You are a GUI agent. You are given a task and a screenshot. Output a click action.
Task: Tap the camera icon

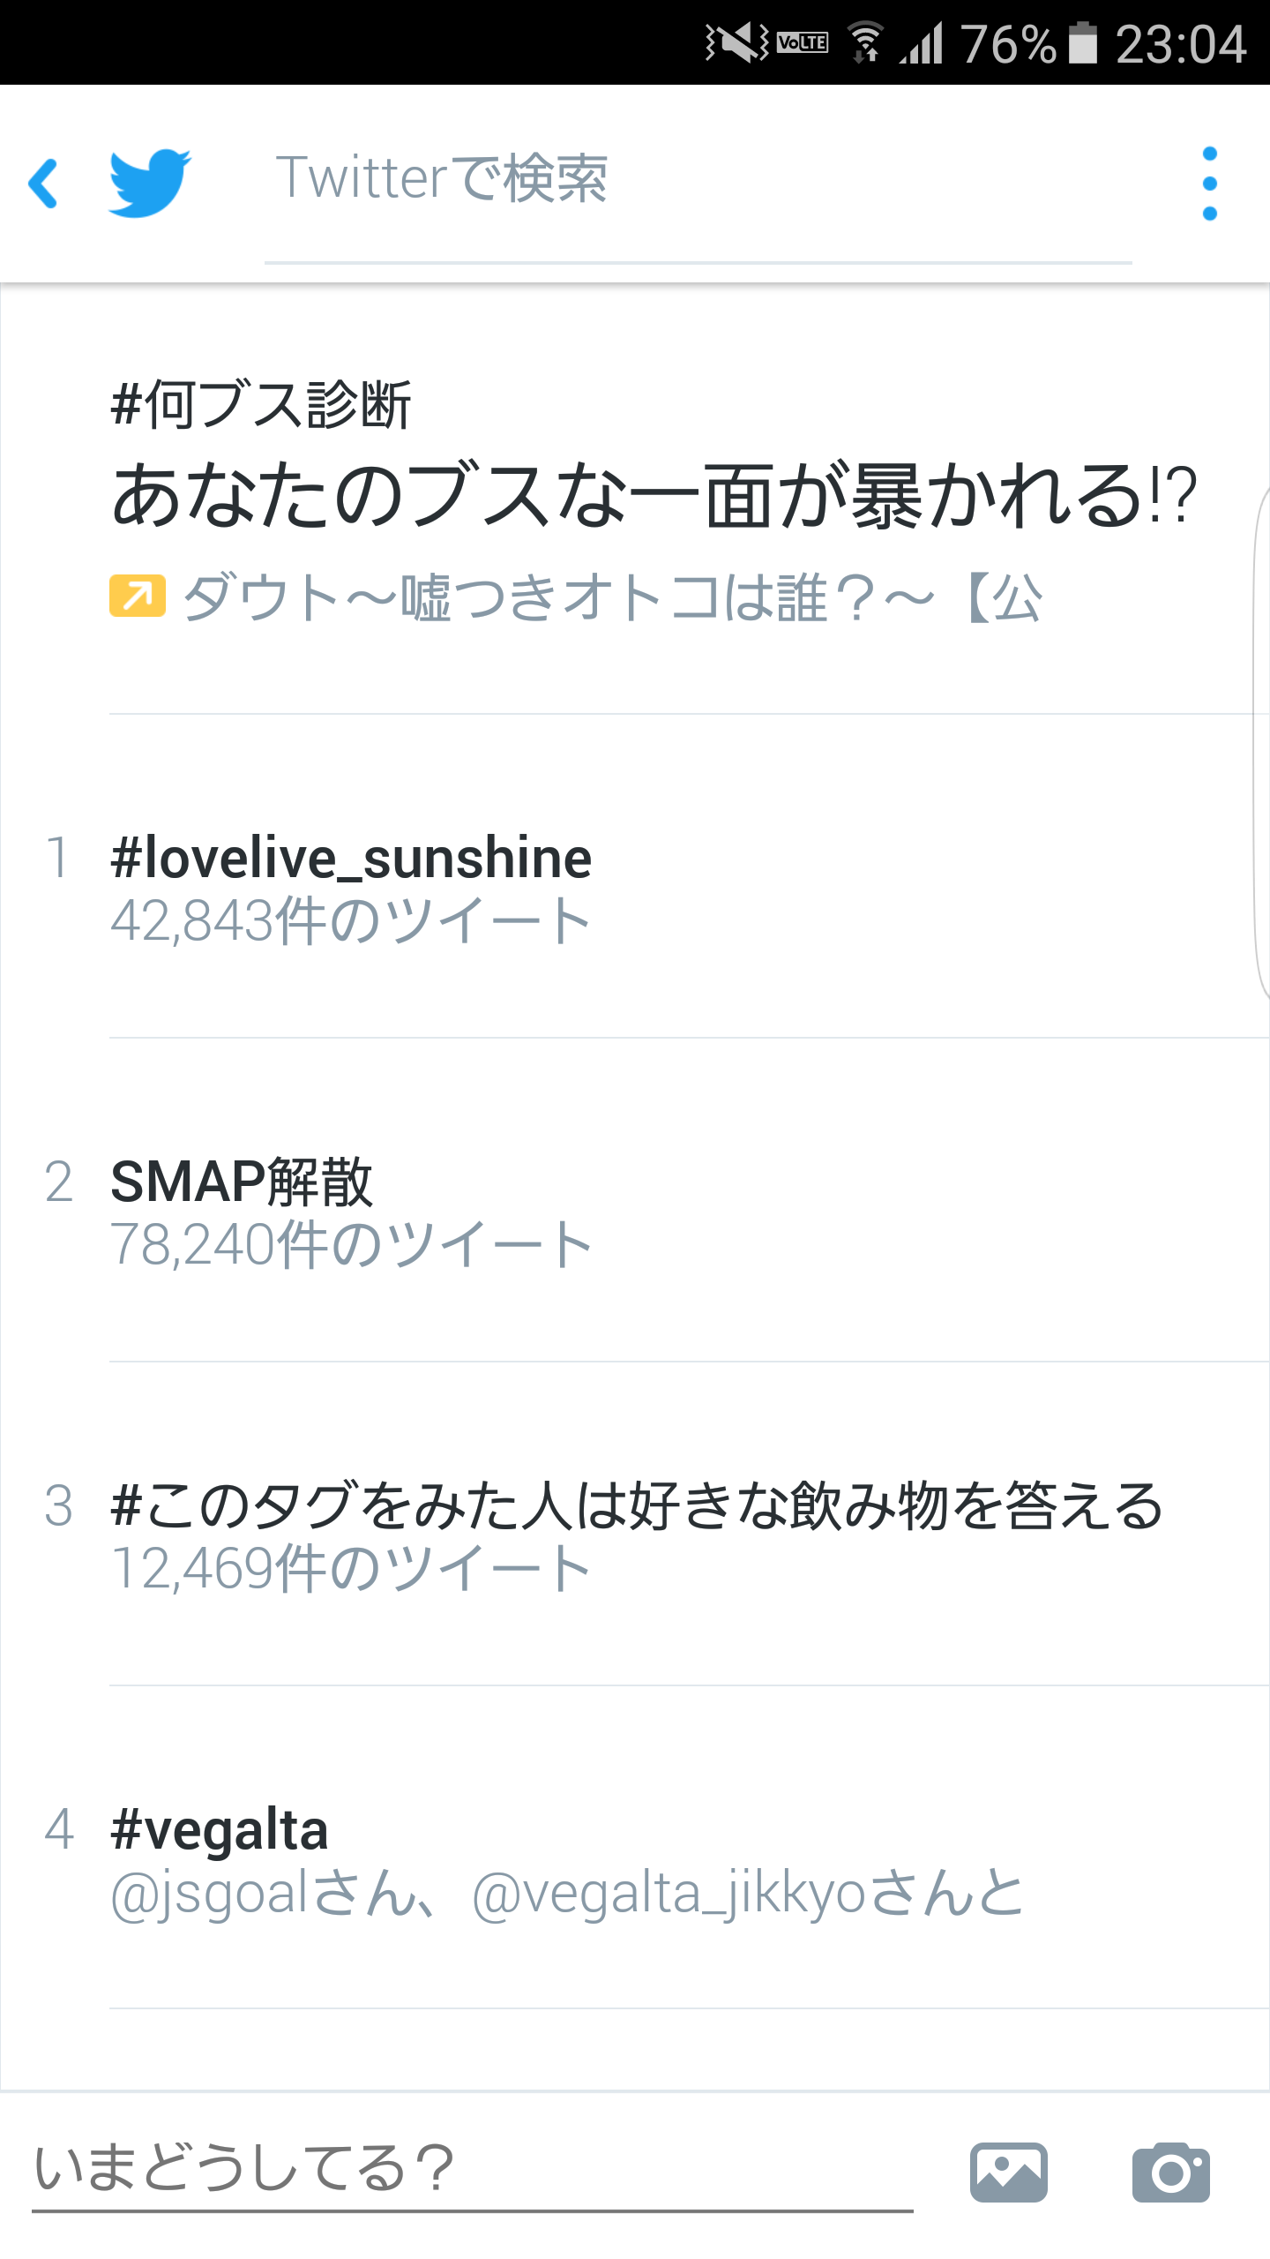pyautogui.click(x=1170, y=2173)
